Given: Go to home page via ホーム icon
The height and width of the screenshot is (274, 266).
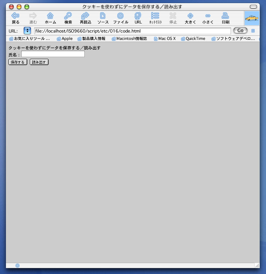Looking at the screenshot, I should click(x=50, y=17).
